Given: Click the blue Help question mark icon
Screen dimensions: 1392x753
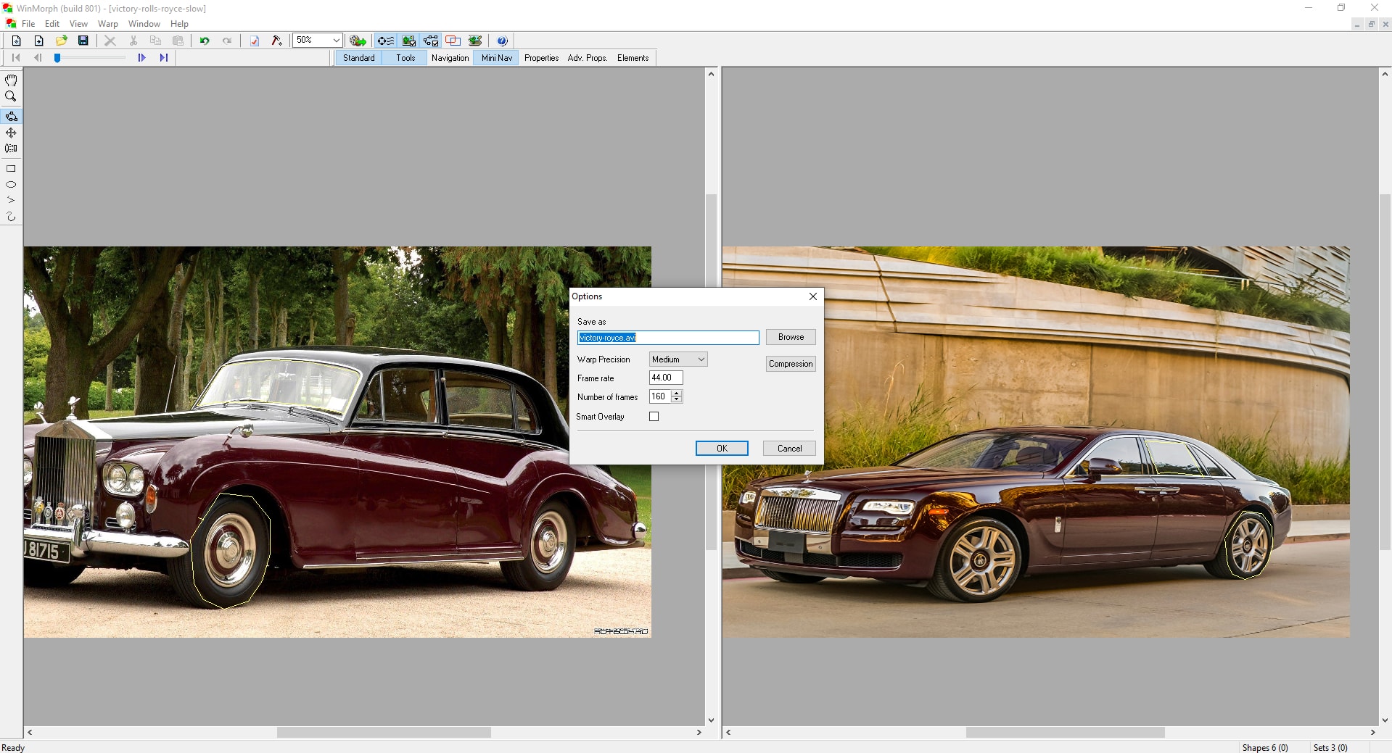Looking at the screenshot, I should point(502,41).
